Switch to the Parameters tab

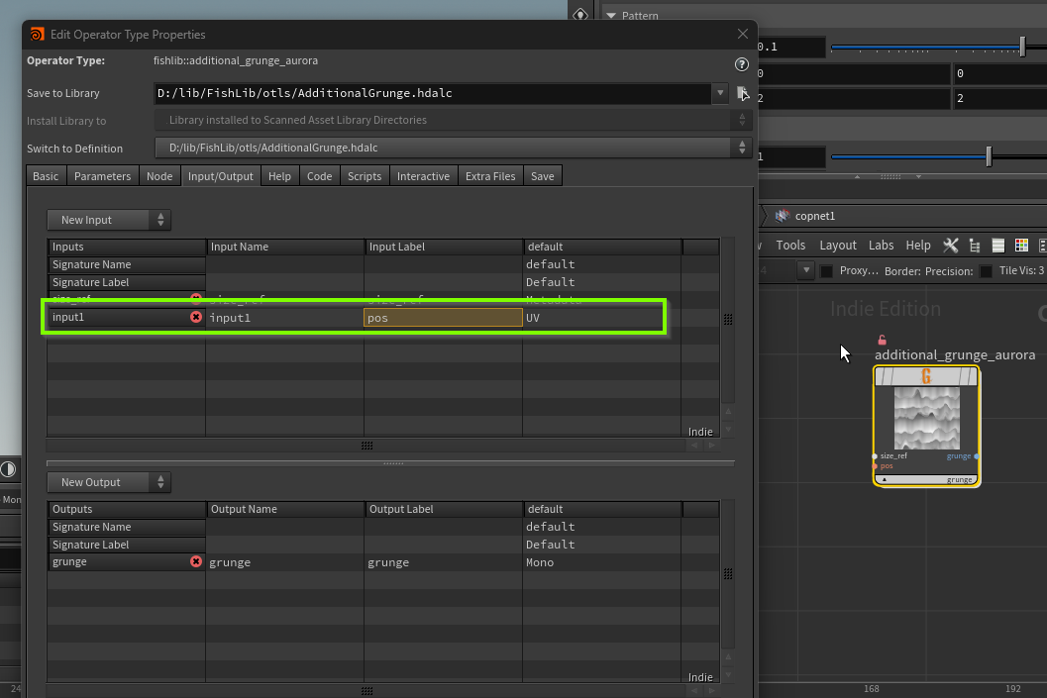coord(102,176)
